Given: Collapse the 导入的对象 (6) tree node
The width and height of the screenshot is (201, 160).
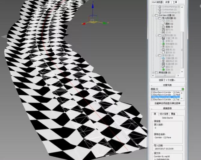Looking at the screenshot, I should (157, 18).
